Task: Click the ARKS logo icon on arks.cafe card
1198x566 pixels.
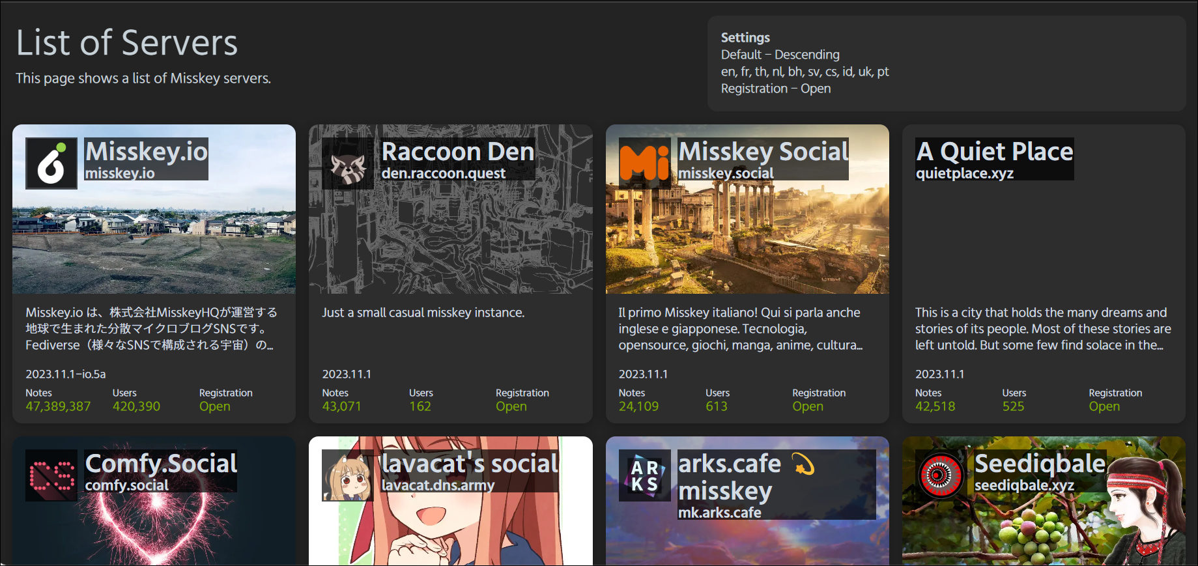Action: click(x=645, y=475)
